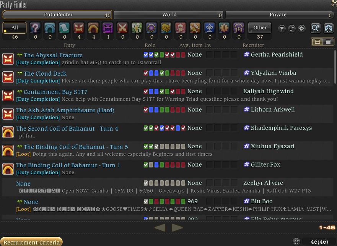Go to the next page arrow
Image resolution: width=337 pixels, height=246 pixels.
(x=177, y=228)
